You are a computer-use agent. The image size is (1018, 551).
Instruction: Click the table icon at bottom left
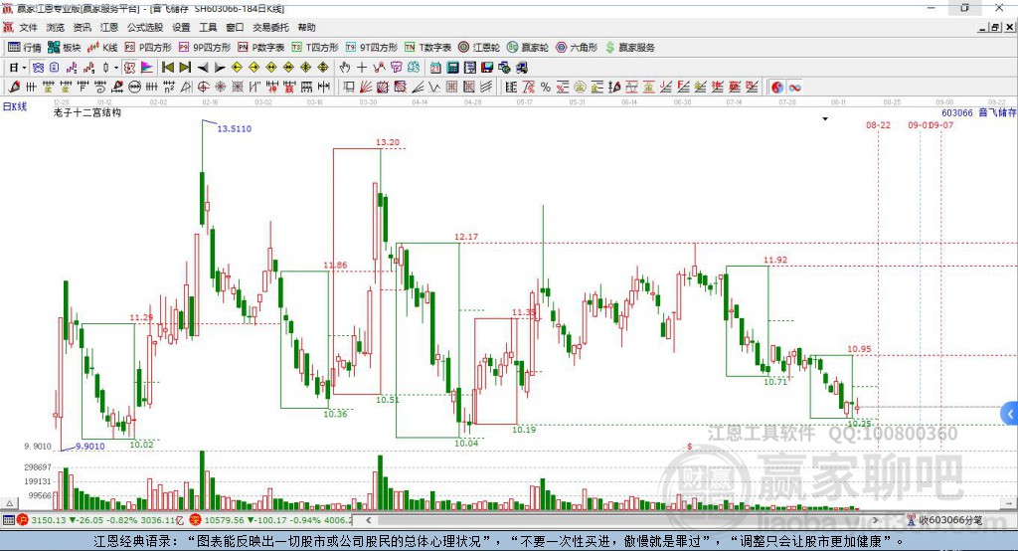tap(8, 520)
